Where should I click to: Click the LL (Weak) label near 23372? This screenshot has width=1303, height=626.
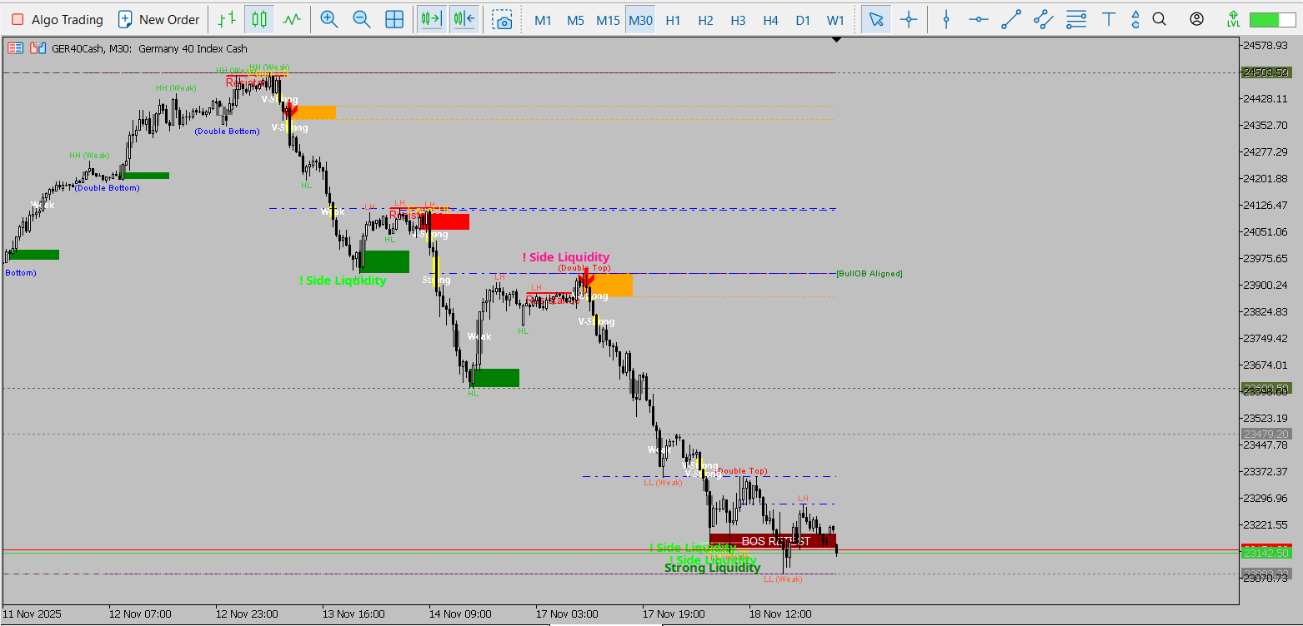tap(663, 482)
